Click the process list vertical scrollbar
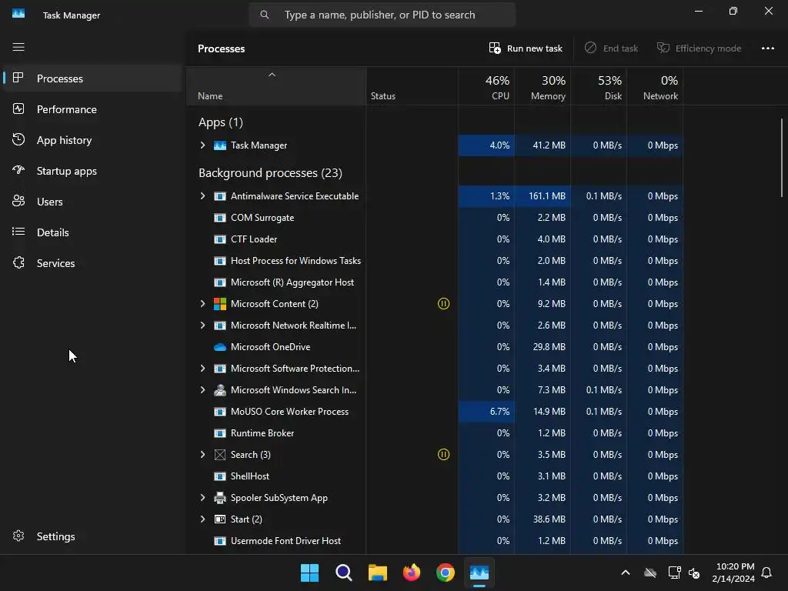Image resolution: width=788 pixels, height=591 pixels. tap(782, 157)
